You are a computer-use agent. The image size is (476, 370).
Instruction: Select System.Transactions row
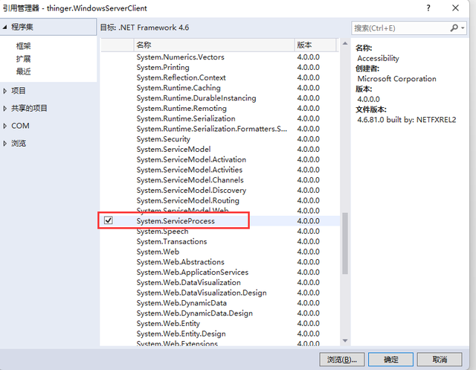tap(220, 242)
